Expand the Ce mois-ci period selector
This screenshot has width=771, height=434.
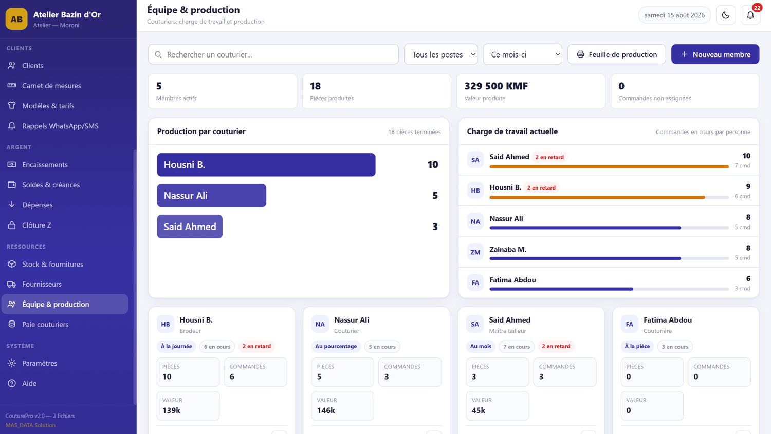coord(522,54)
